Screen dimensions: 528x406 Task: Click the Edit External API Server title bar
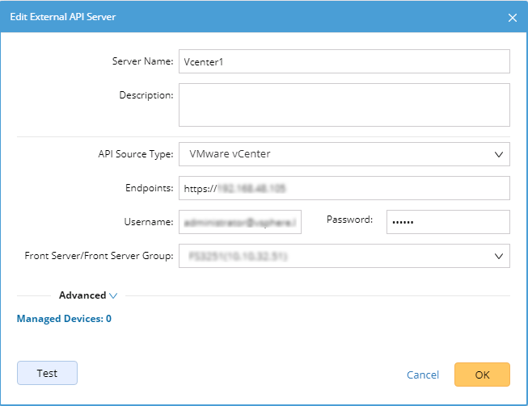point(243,17)
